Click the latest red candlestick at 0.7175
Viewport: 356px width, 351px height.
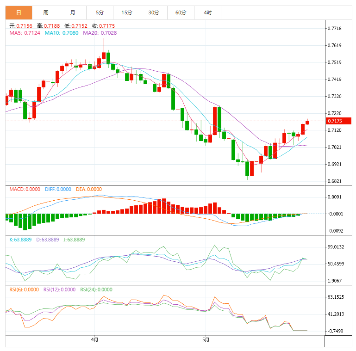pyautogui.click(x=307, y=123)
